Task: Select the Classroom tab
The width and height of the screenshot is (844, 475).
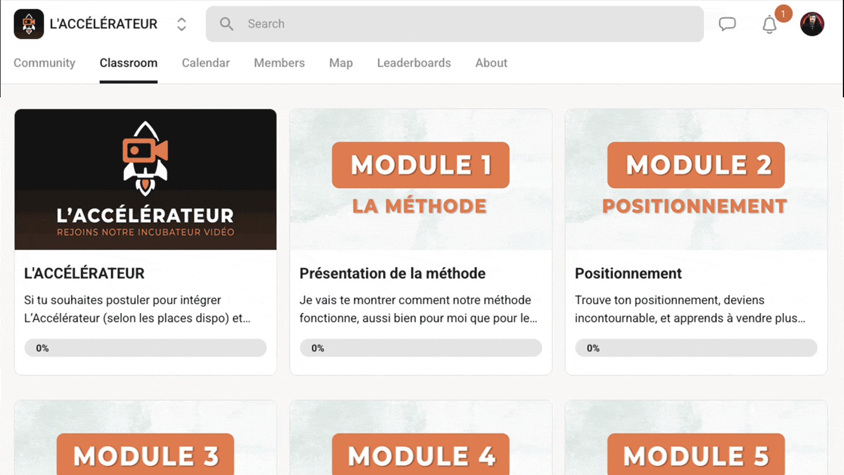Action: tap(128, 63)
